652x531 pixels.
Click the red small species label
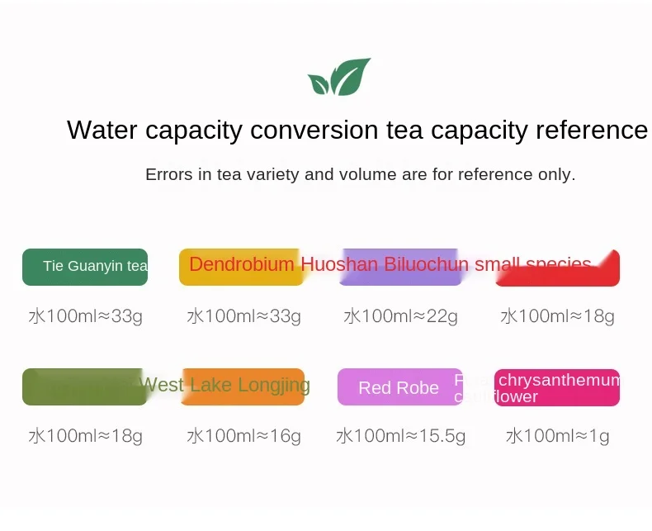pos(558,268)
